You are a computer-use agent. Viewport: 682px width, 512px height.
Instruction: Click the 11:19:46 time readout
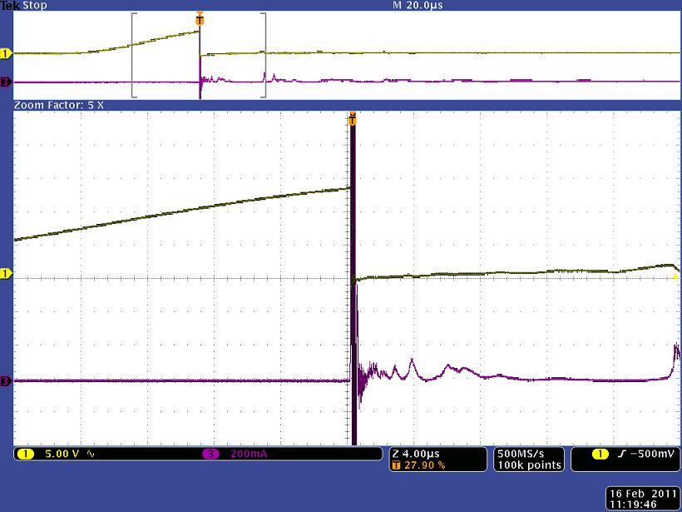pyautogui.click(x=633, y=505)
